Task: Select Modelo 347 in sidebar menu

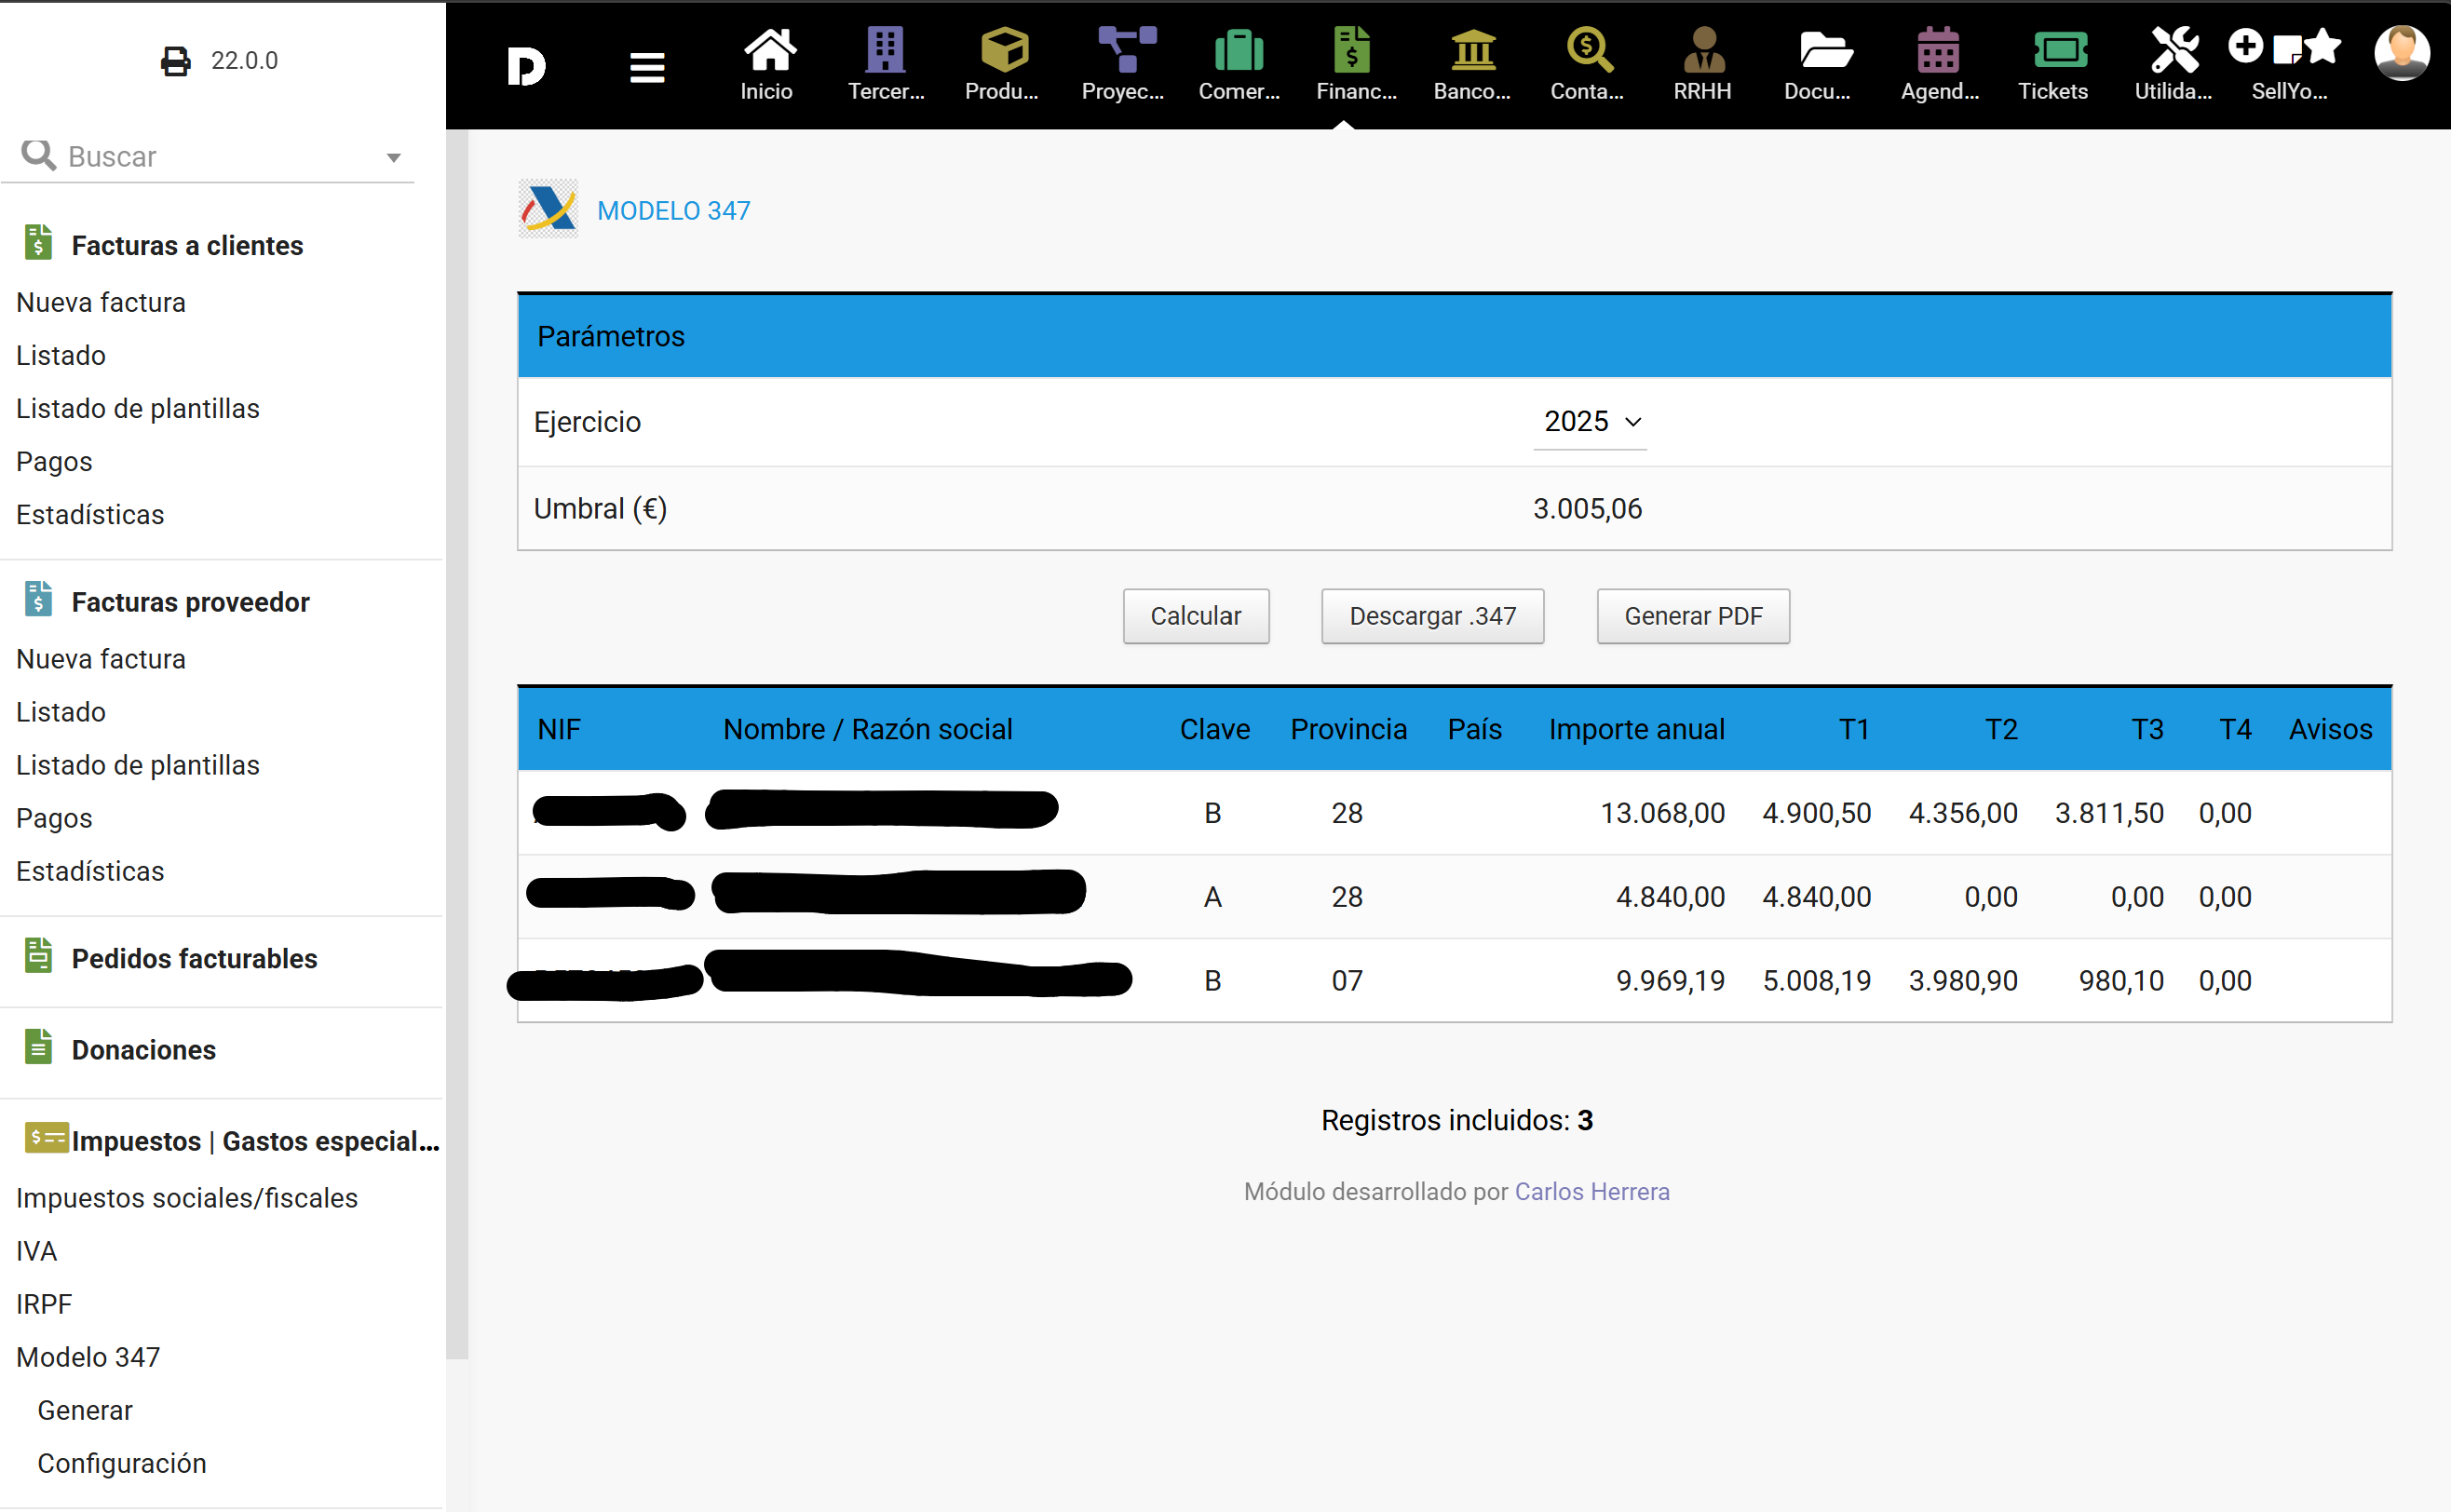Action: [88, 1356]
